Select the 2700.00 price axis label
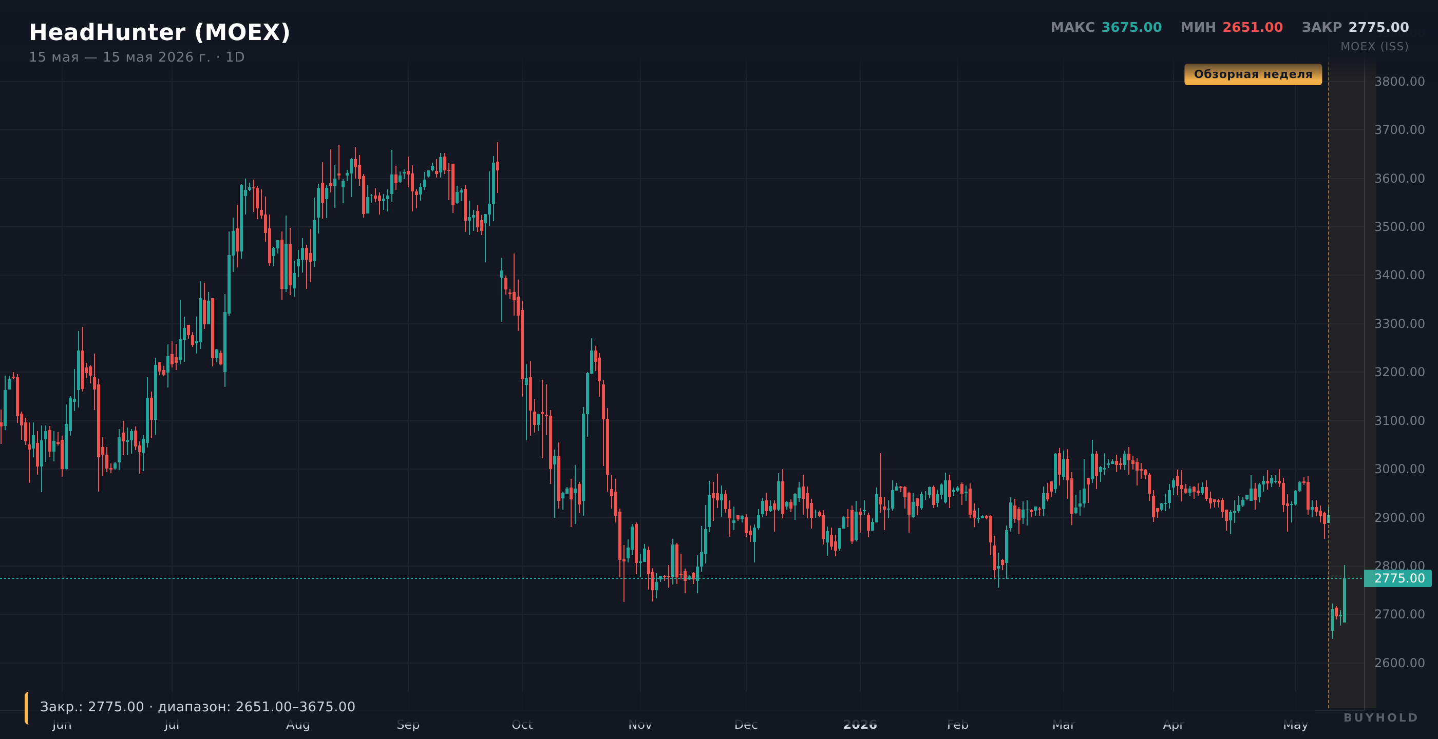 pos(1399,614)
